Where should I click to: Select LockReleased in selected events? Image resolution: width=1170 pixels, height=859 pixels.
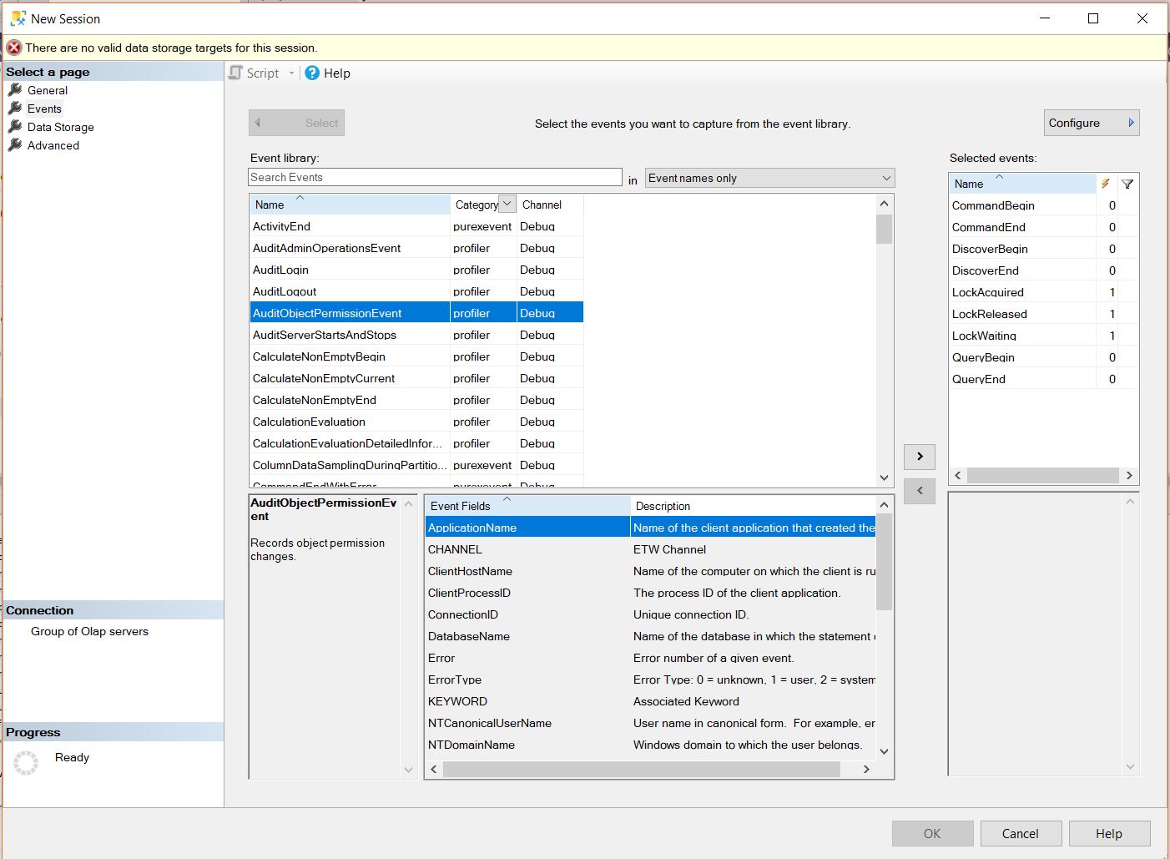pyautogui.click(x=1043, y=314)
